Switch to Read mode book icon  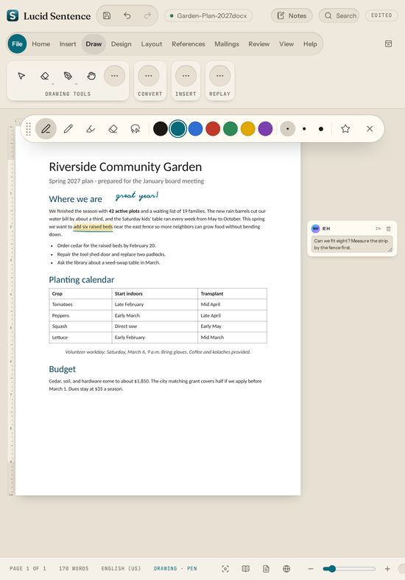click(246, 568)
